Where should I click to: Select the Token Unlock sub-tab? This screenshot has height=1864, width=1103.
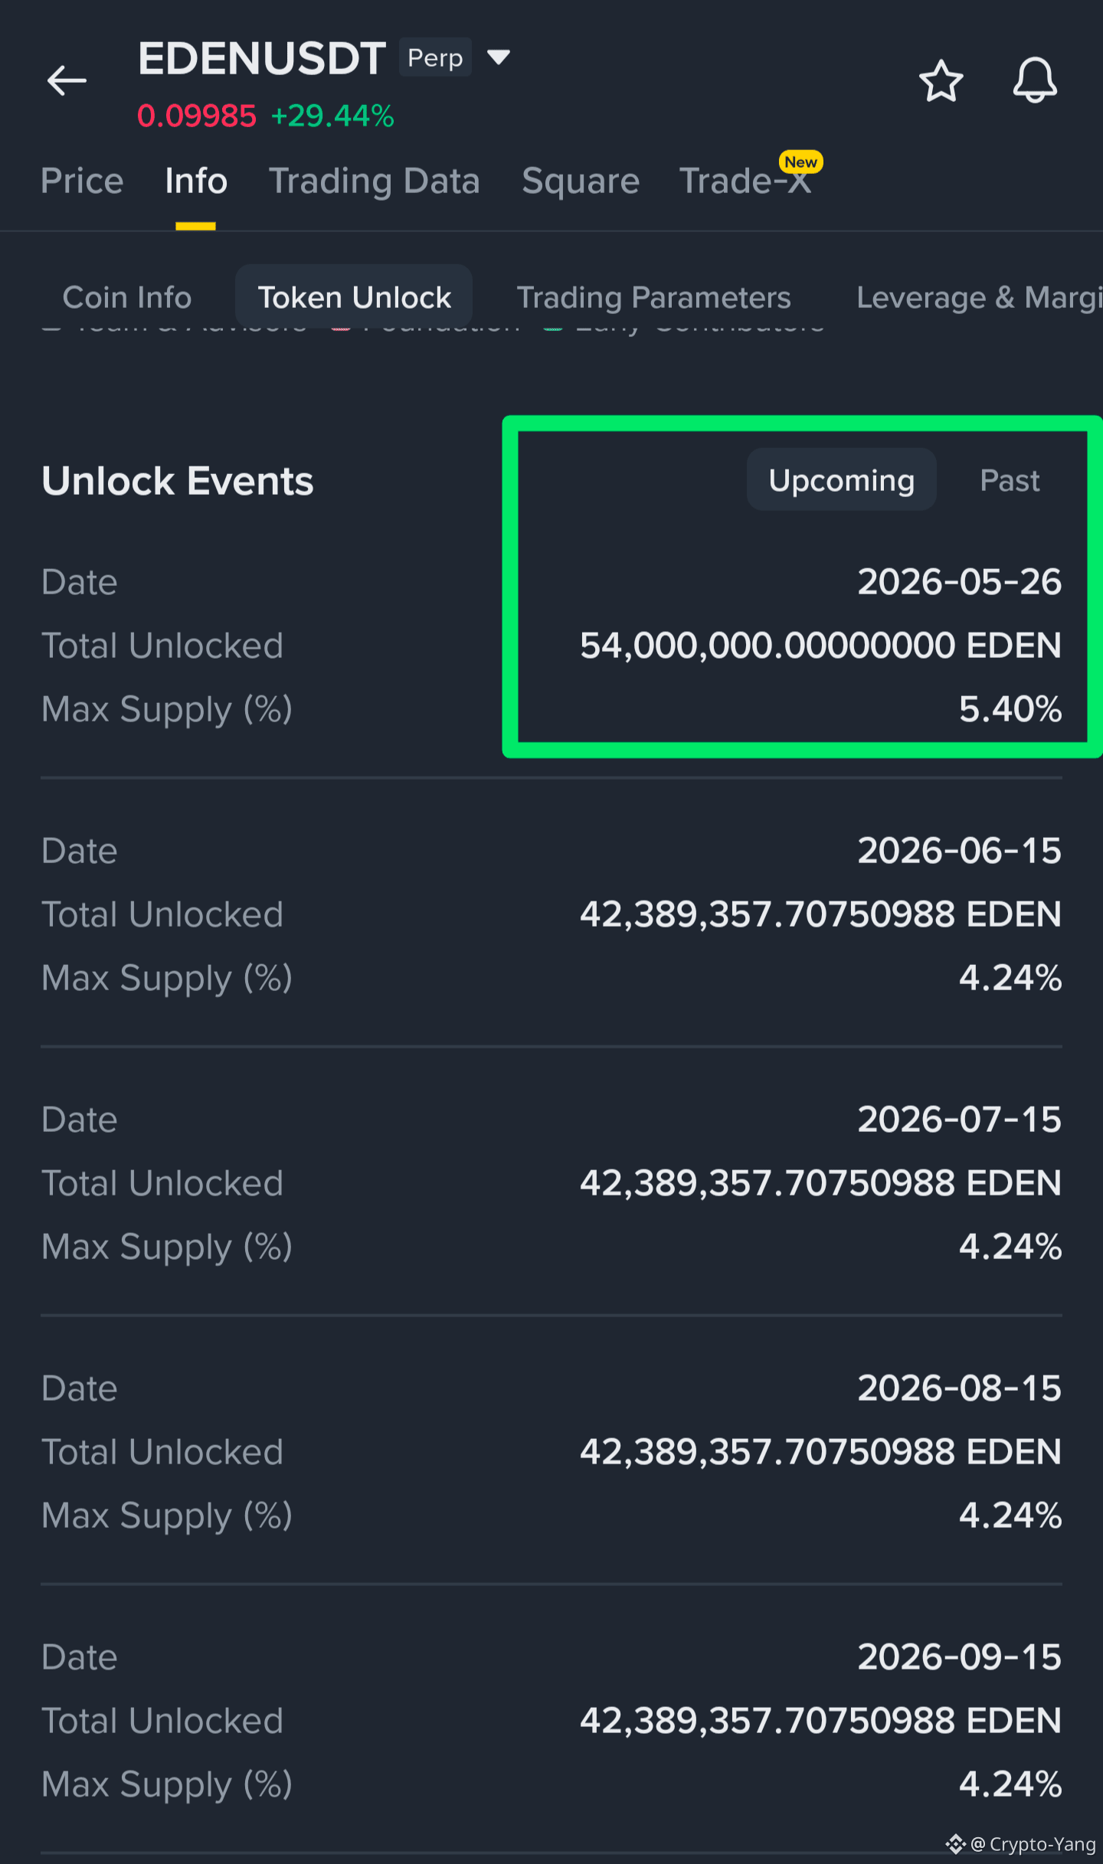pos(354,297)
